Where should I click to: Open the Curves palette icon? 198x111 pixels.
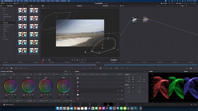[84, 68]
